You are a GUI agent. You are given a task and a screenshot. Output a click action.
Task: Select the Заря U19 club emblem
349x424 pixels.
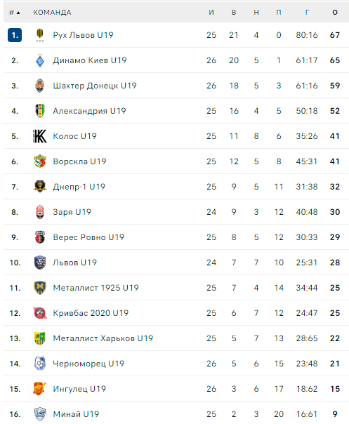40,212
